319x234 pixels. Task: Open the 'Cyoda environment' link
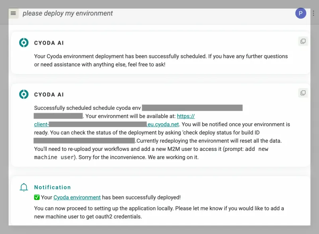click(77, 197)
